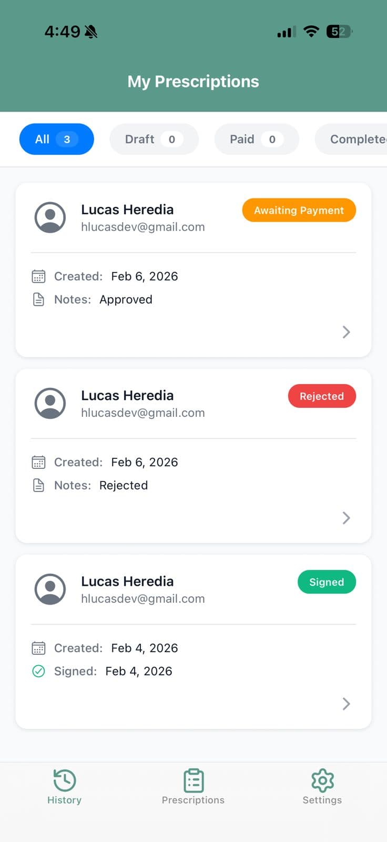Screen dimensions: 387x842
Task: Expand the Signed prescription chevron
Action: 346,704
